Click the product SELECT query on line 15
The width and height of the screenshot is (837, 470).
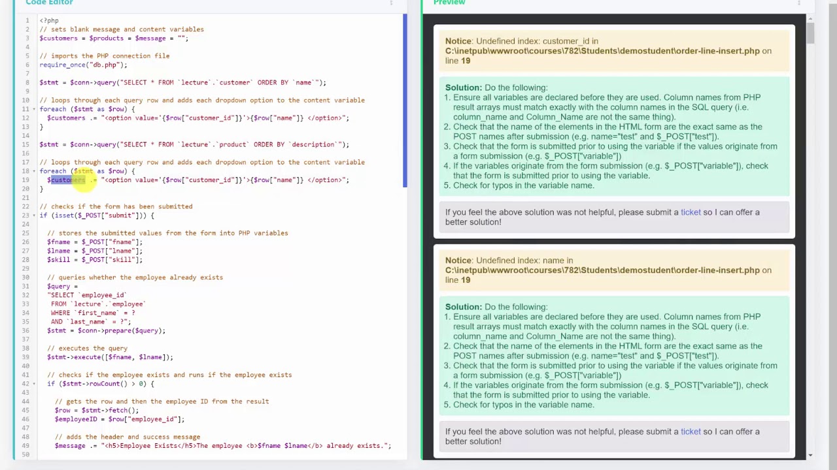[x=194, y=144]
